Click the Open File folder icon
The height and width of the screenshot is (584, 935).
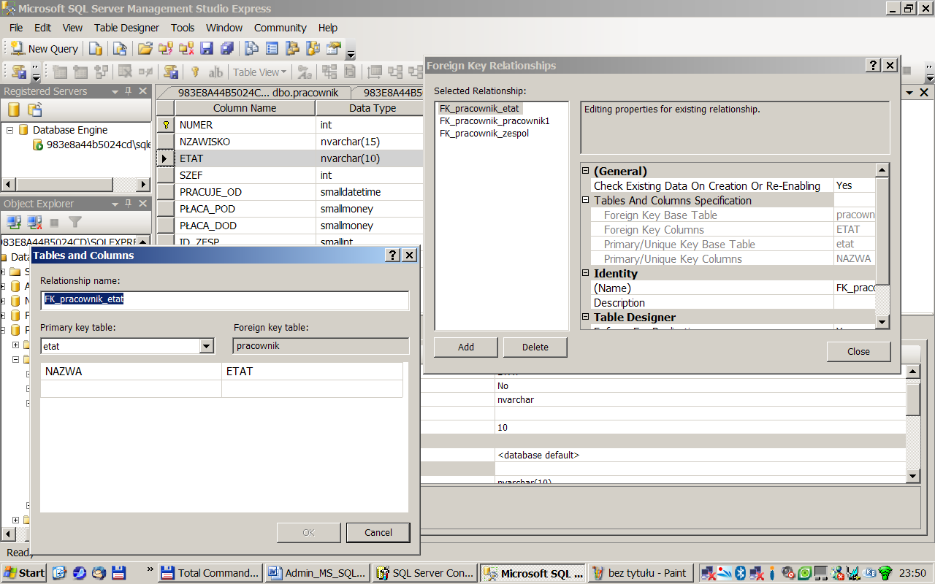145,49
